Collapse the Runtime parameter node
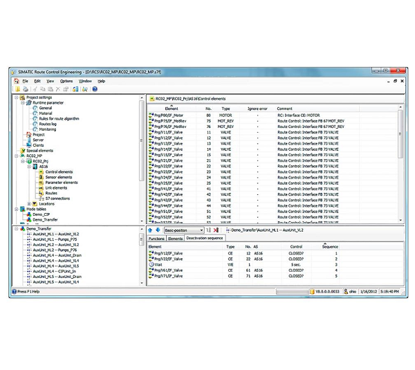Image resolution: width=415 pixels, height=370 pixels. coord(23,102)
